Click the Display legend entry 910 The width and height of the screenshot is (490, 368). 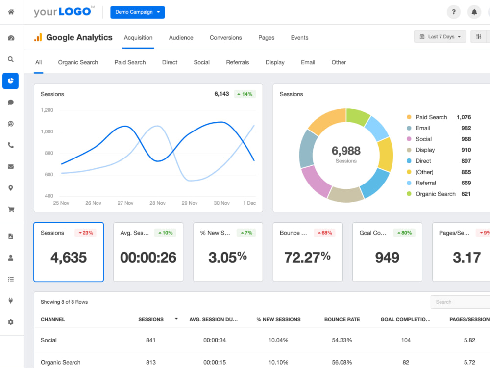tap(439, 150)
